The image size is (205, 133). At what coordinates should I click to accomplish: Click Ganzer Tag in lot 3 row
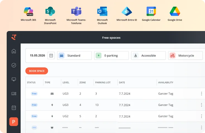[x=166, y=94]
